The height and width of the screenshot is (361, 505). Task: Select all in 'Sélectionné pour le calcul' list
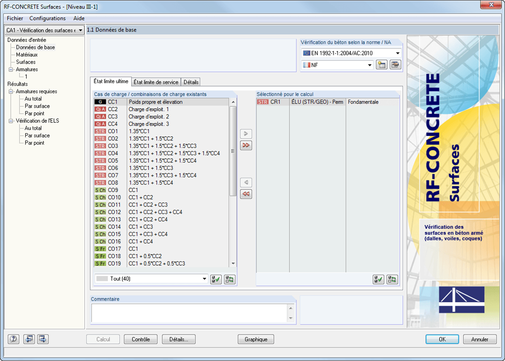tap(378, 279)
